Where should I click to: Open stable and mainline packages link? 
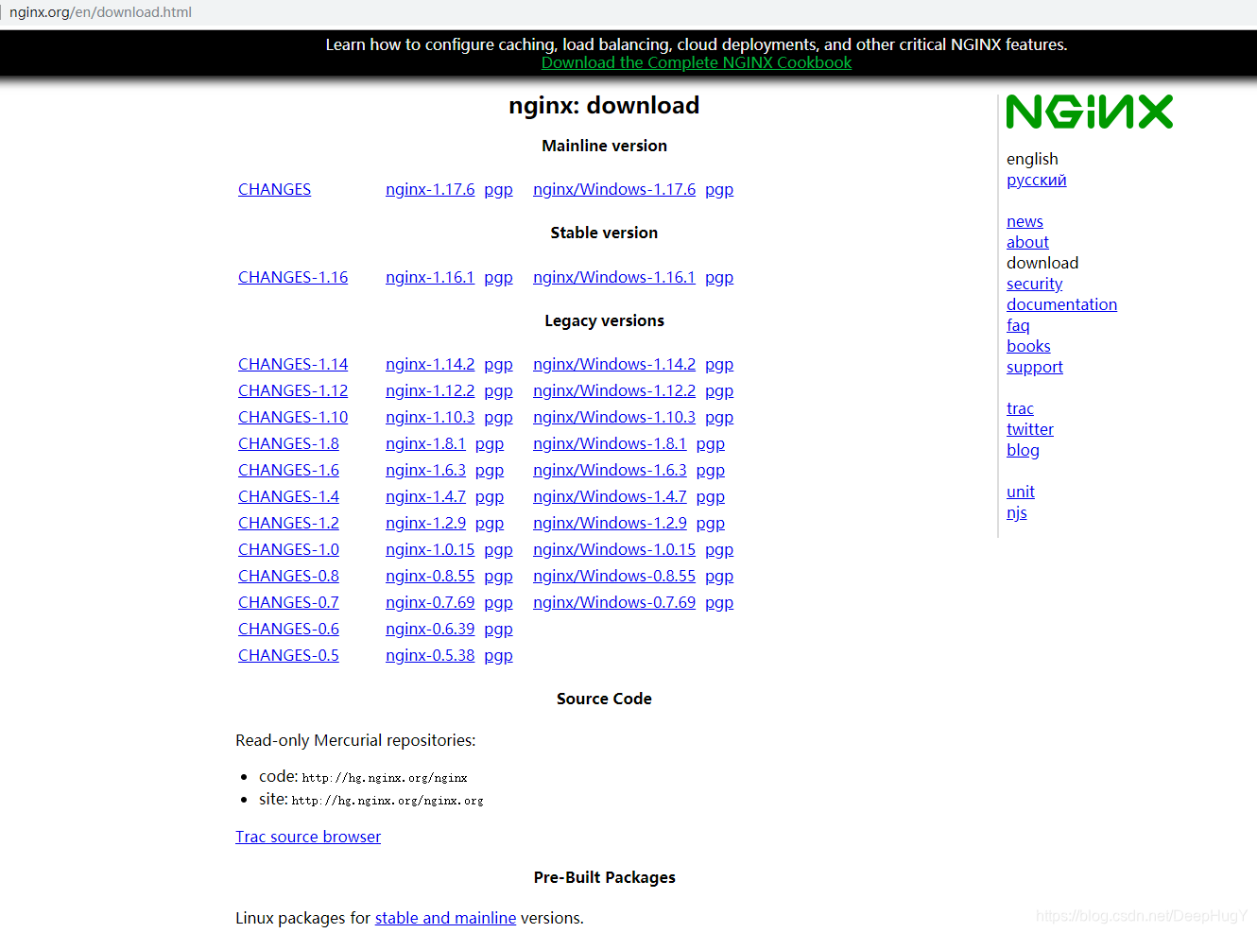[x=445, y=918]
